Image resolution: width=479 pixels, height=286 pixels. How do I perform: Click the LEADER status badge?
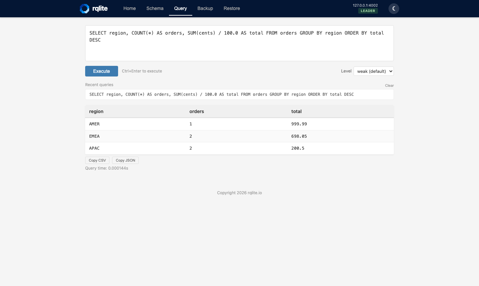368,11
